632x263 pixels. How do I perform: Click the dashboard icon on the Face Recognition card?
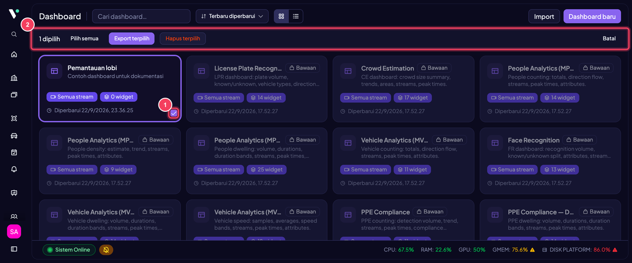tap(495, 143)
